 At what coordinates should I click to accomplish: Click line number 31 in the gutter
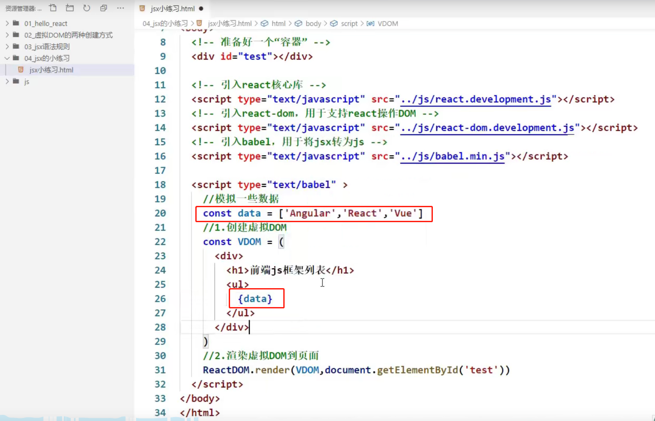coord(160,370)
